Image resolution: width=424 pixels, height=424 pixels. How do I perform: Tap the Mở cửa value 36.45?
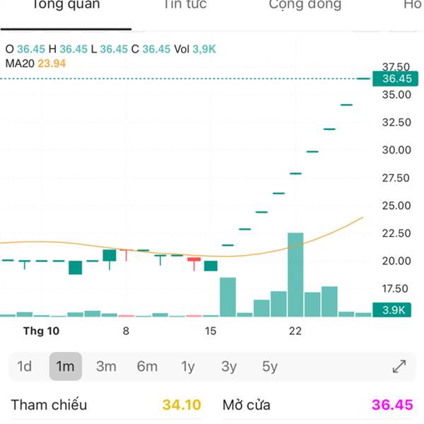point(391,405)
